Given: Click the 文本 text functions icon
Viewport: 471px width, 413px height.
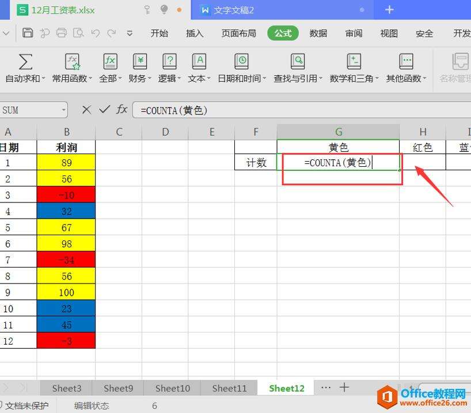Looking at the screenshot, I should coord(199,62).
